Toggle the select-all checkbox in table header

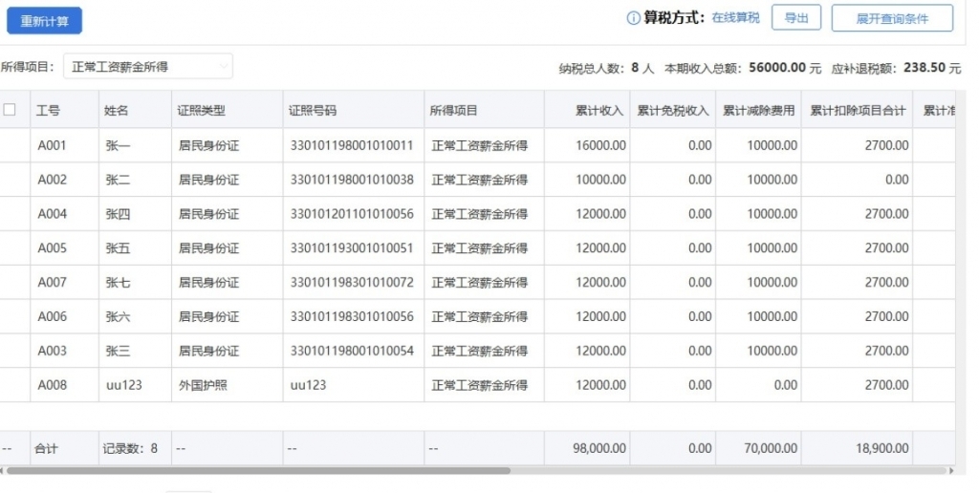pyautogui.click(x=10, y=110)
